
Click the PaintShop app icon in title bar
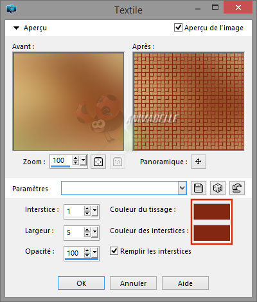click(x=12, y=10)
